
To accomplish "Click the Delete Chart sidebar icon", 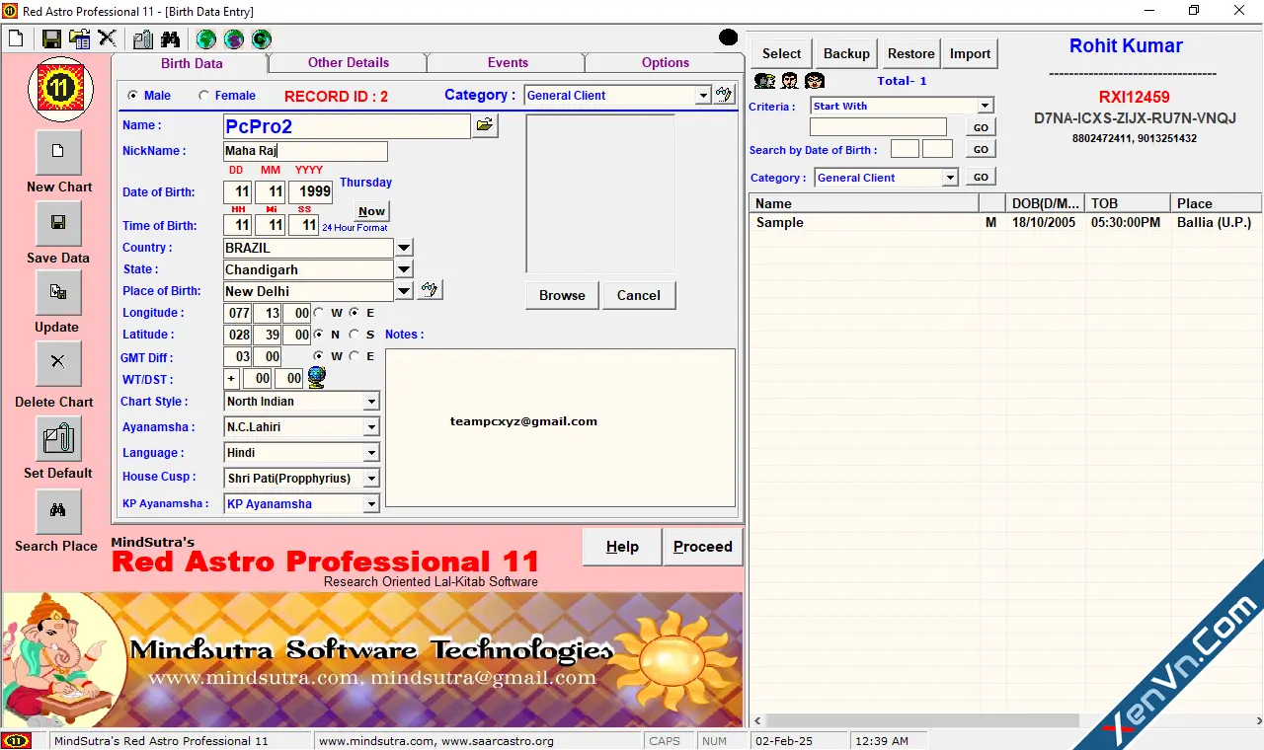I will coord(58,363).
